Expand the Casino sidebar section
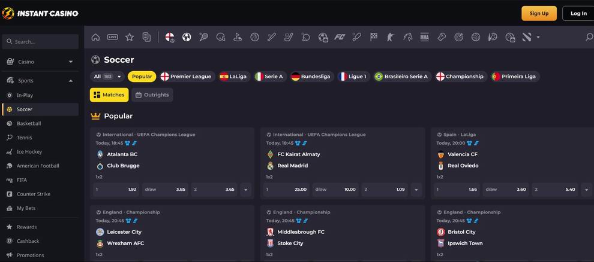 40,62
